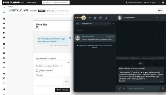The height and width of the screenshot is (95, 168).
Task: Open the lower trend chart sidebar icon
Action: (x=4, y=83)
